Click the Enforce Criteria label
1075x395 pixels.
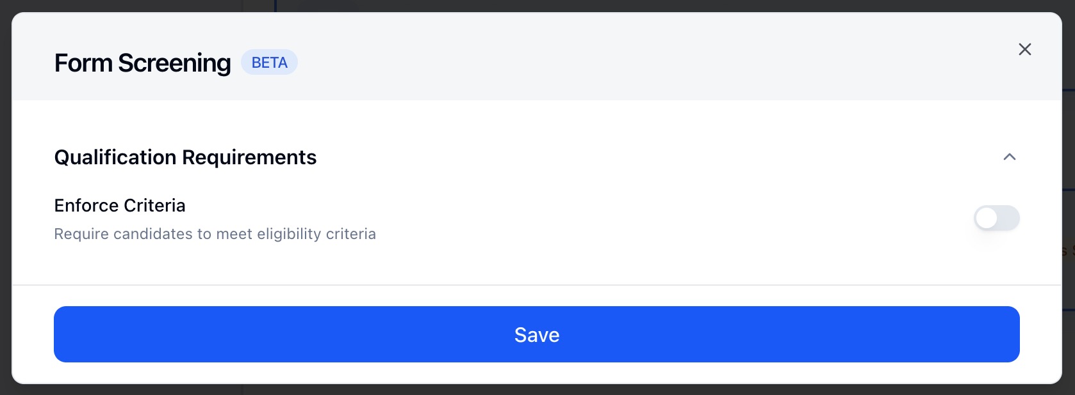[120, 205]
